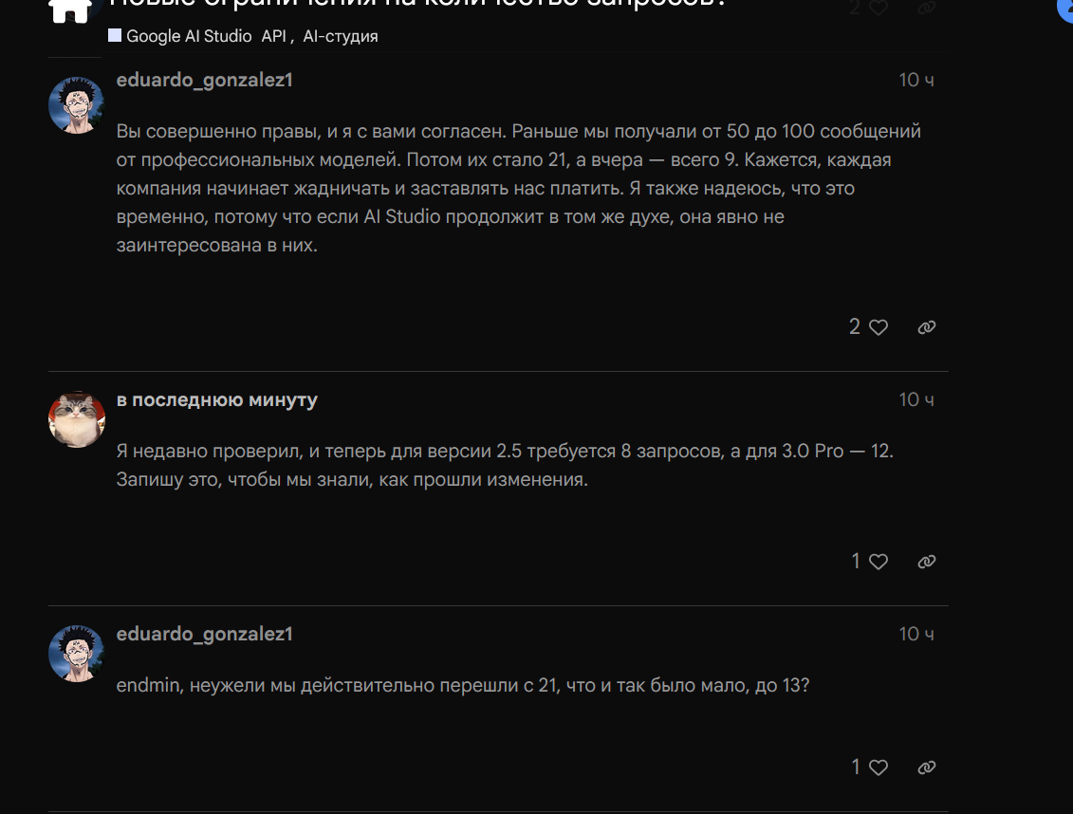Like the post about 2.5 and 3.0 Pro
This screenshot has width=1073, height=814.
(x=879, y=562)
